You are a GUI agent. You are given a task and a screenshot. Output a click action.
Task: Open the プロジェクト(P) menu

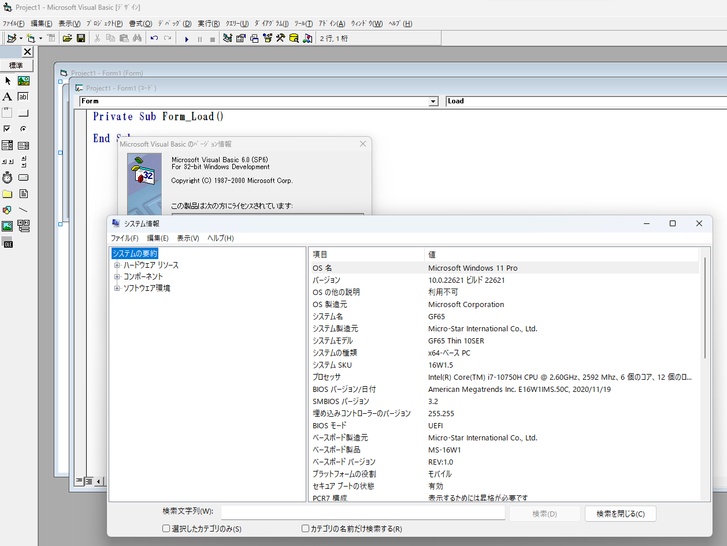coord(105,24)
